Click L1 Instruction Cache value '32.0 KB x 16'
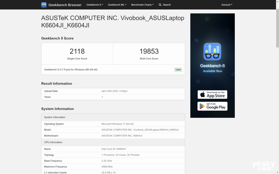Image resolution: width=279 pixels, height=174 pixels. [108, 172]
